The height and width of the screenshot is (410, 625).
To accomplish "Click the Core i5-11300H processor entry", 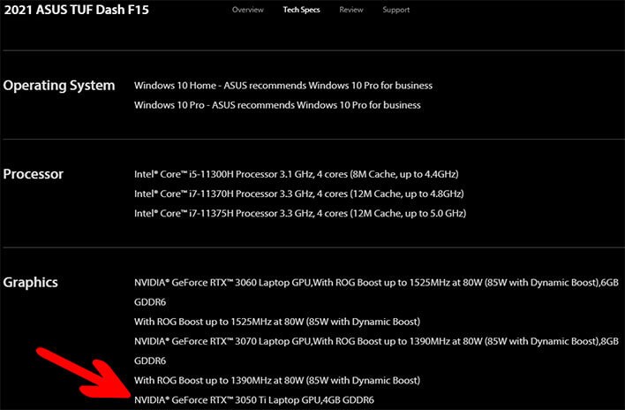I will point(296,174).
